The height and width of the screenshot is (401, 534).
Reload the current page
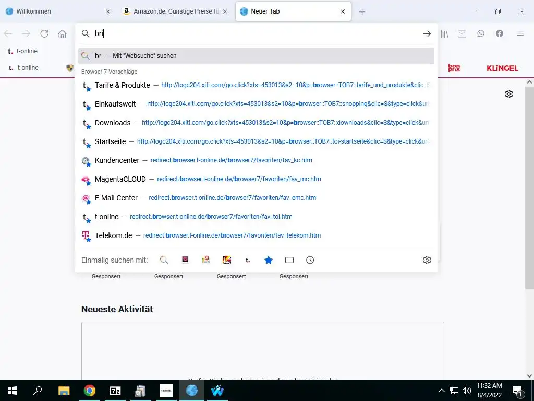(44, 33)
